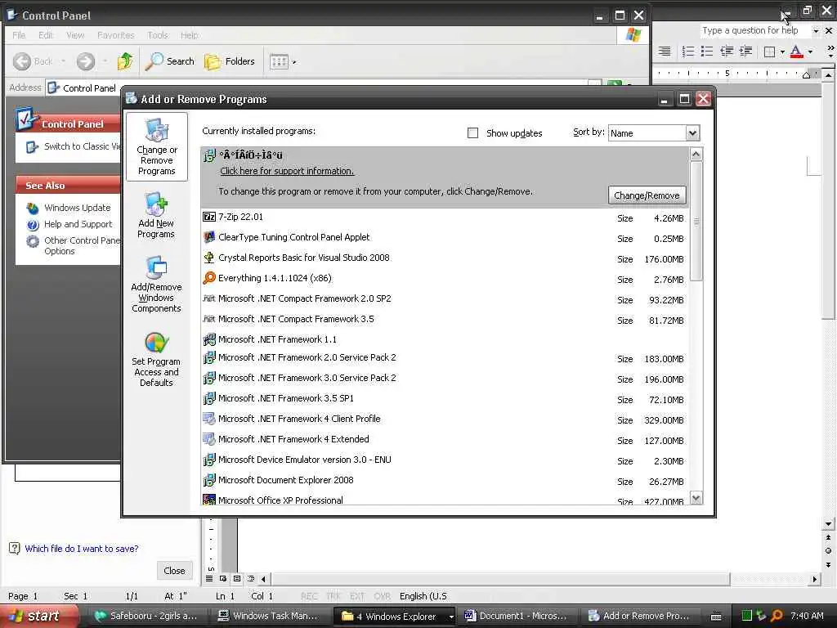Open the Font Color dropdown arrow in Word
This screenshot has width=837, height=628.
click(x=810, y=52)
